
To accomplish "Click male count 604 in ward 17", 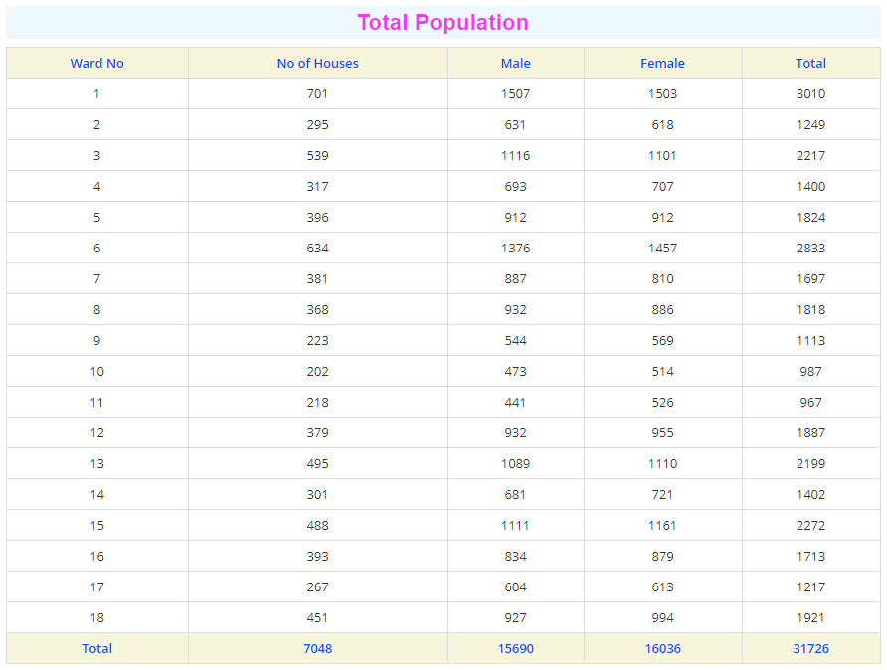I will click(515, 586).
